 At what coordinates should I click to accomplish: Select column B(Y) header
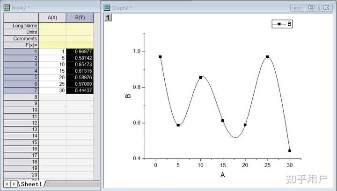tap(80, 18)
